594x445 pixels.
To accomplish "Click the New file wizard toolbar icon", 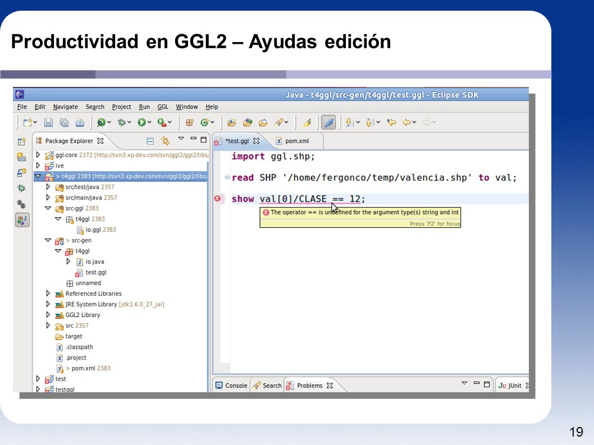I will coord(28,122).
